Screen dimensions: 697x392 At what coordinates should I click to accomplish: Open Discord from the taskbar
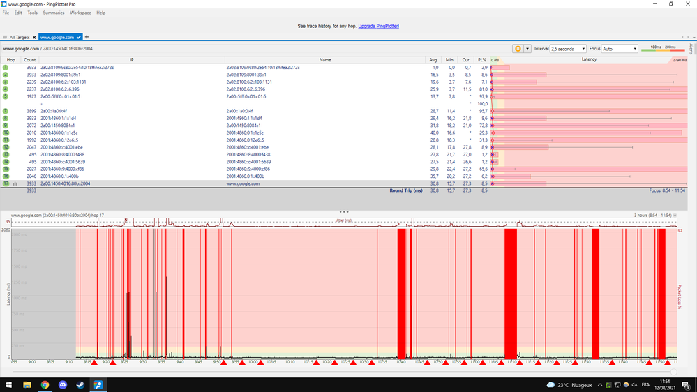pos(63,385)
